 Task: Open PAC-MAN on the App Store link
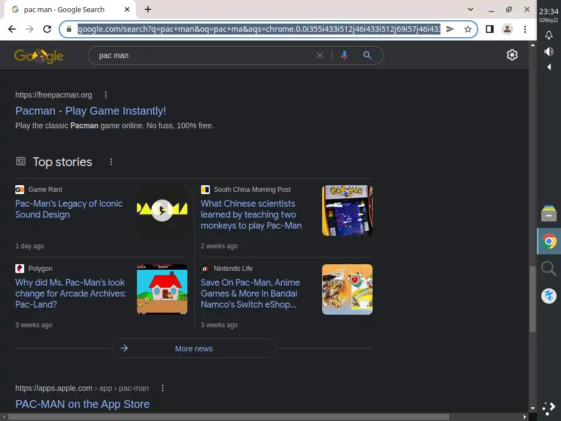click(82, 404)
